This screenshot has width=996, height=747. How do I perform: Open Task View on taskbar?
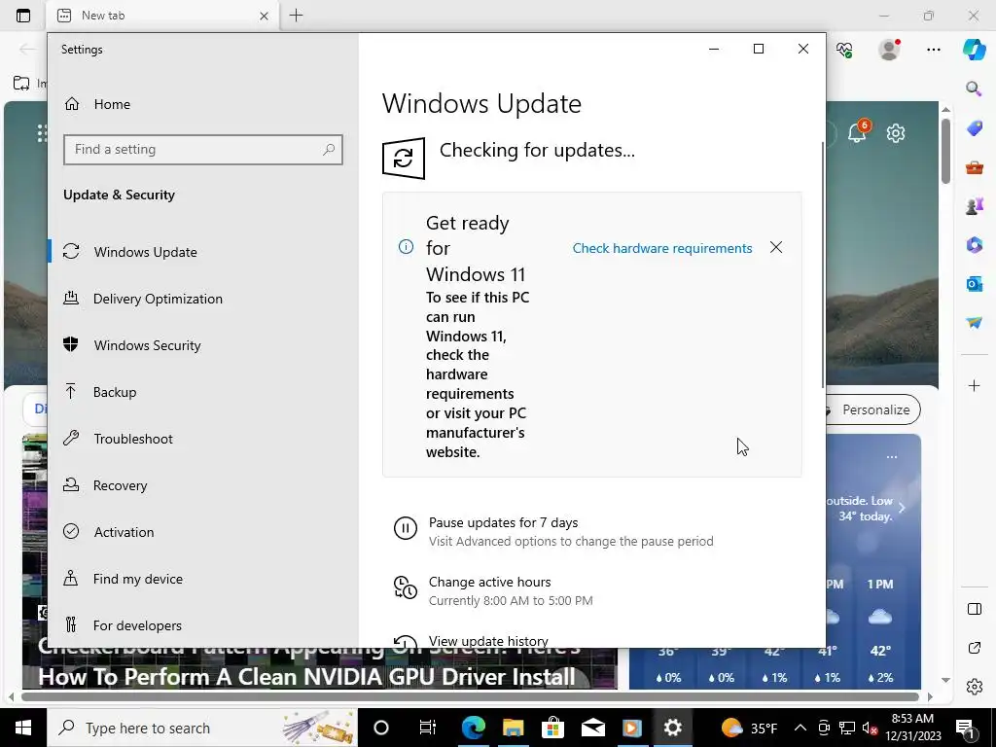coord(427,728)
